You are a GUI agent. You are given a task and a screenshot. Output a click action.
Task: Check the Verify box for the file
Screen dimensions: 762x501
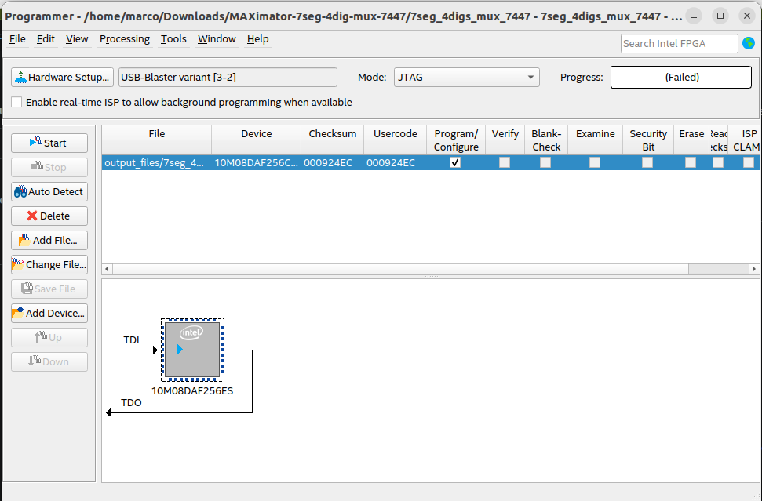pyautogui.click(x=505, y=162)
